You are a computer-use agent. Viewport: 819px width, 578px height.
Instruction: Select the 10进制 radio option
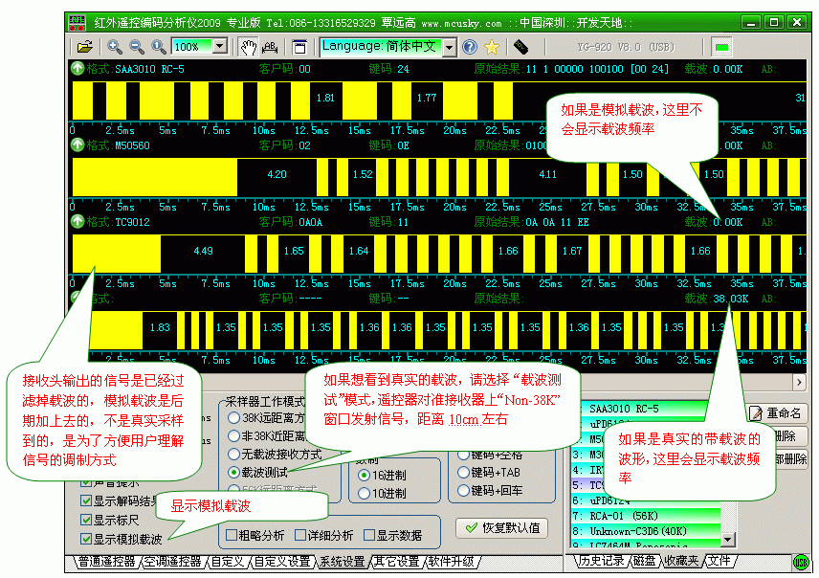click(x=365, y=494)
